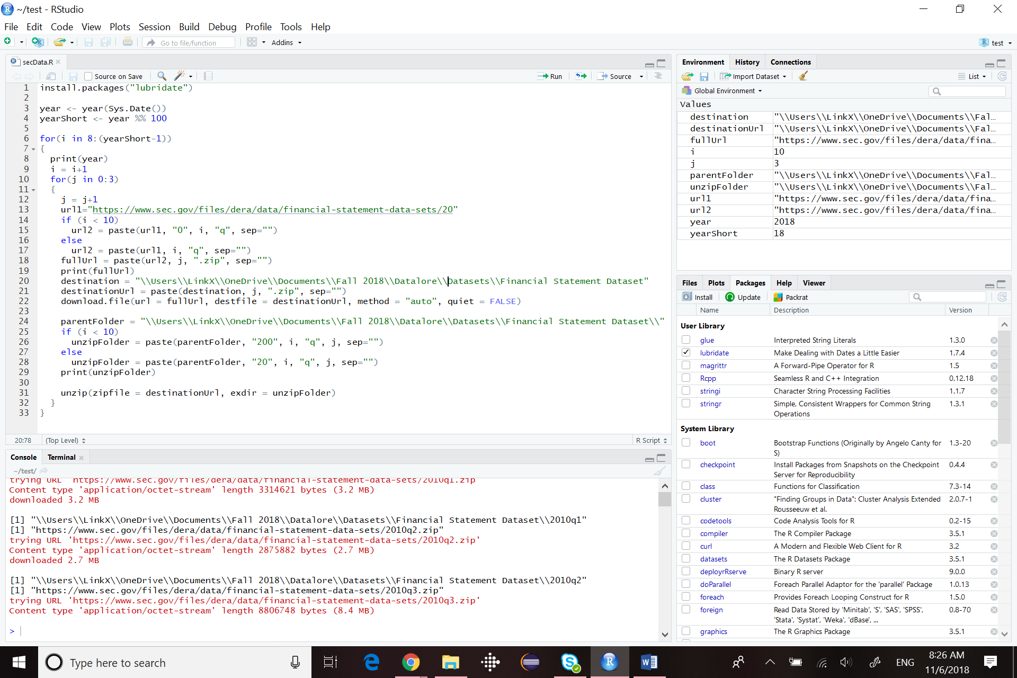Screen dimensions: 1017x678
Task: Click the code tools magic wand icon
Action: [180, 76]
